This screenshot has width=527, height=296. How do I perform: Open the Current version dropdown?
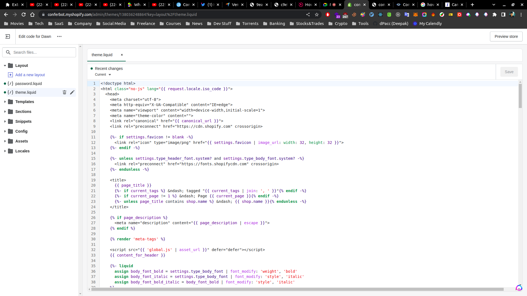103,75
